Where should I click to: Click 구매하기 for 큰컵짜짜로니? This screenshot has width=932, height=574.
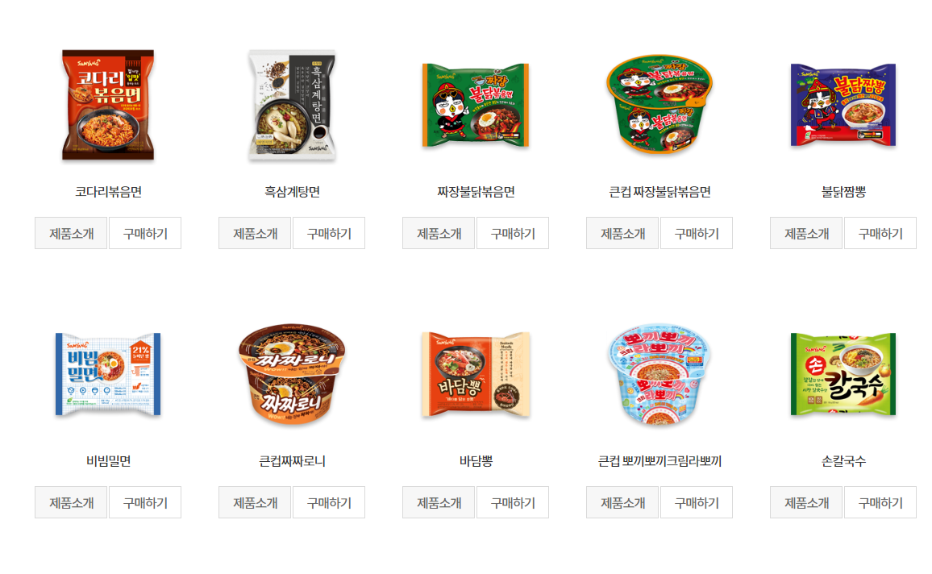point(329,503)
